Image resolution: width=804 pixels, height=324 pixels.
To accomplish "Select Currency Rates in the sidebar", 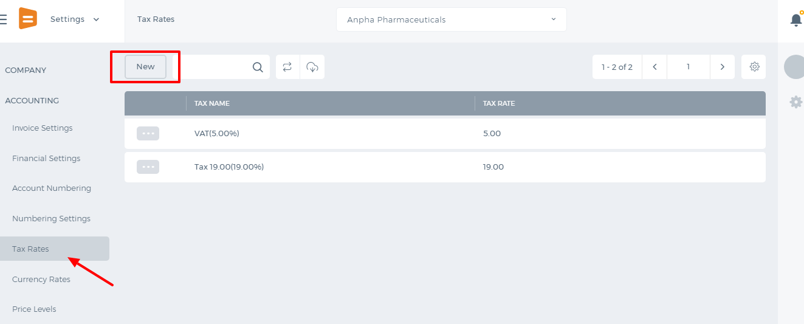I will click(41, 280).
